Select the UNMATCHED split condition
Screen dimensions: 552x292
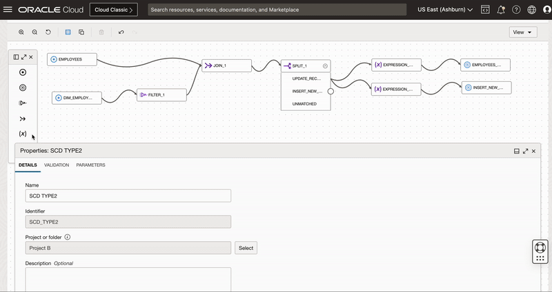306,104
